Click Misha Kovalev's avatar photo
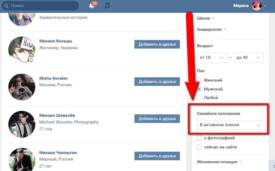The image size is (275, 171). pyautogui.click(x=22, y=87)
